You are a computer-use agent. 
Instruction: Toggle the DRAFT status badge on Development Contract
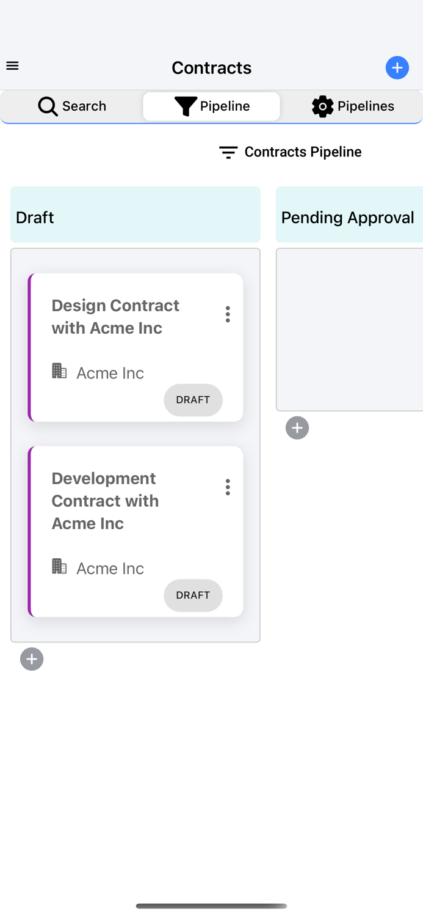[x=193, y=595]
